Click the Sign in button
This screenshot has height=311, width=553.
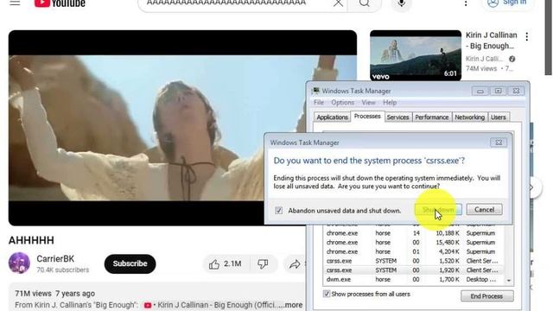click(508, 3)
